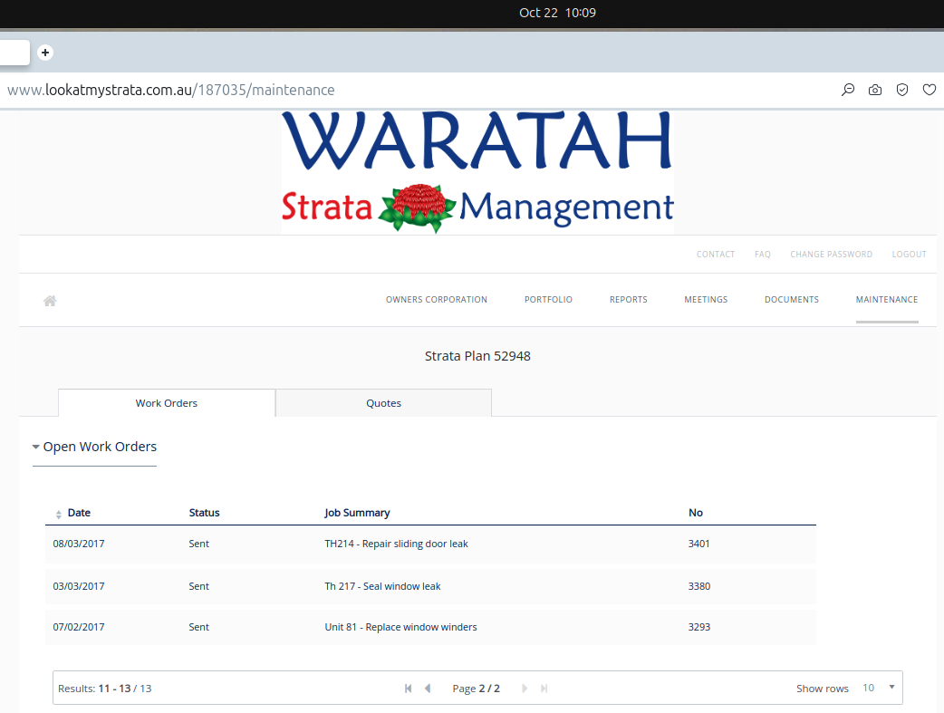Open the Meetings menu
This screenshot has height=713, width=944.
(x=707, y=299)
